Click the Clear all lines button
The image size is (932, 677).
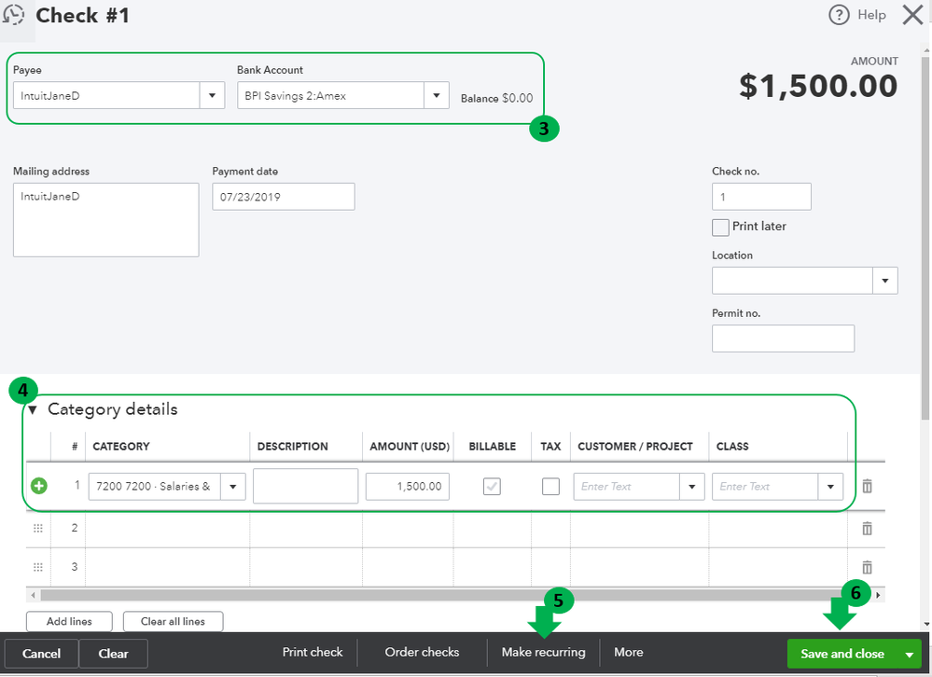click(173, 621)
